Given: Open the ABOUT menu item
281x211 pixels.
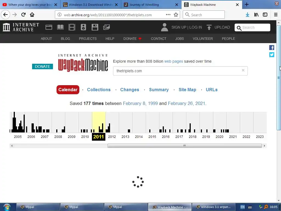Looking at the screenshot, I should 46,38.
